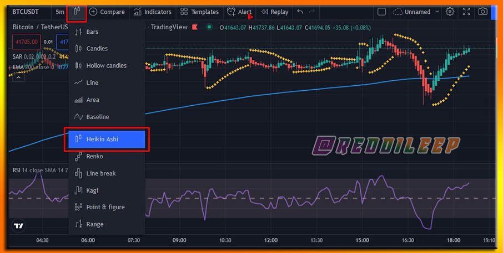Screen dimensions: 503x253
Task: Collapse the indicator legend arrow
Action: tap(19, 78)
